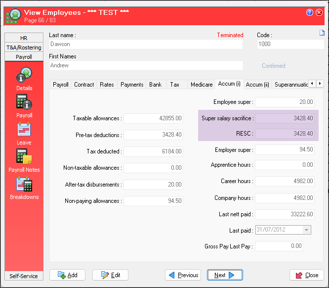Switch to the Superannuation tab

tap(291, 85)
